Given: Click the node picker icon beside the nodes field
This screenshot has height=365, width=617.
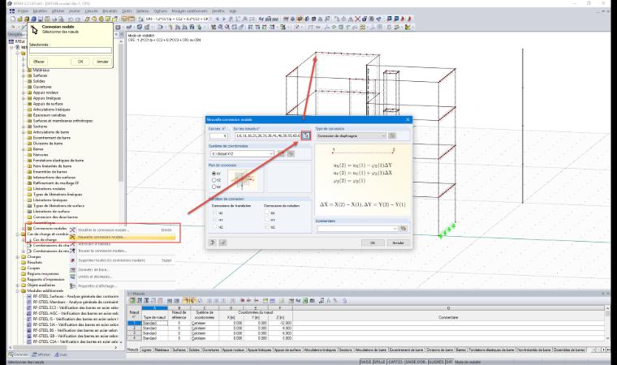Looking at the screenshot, I should [306, 135].
